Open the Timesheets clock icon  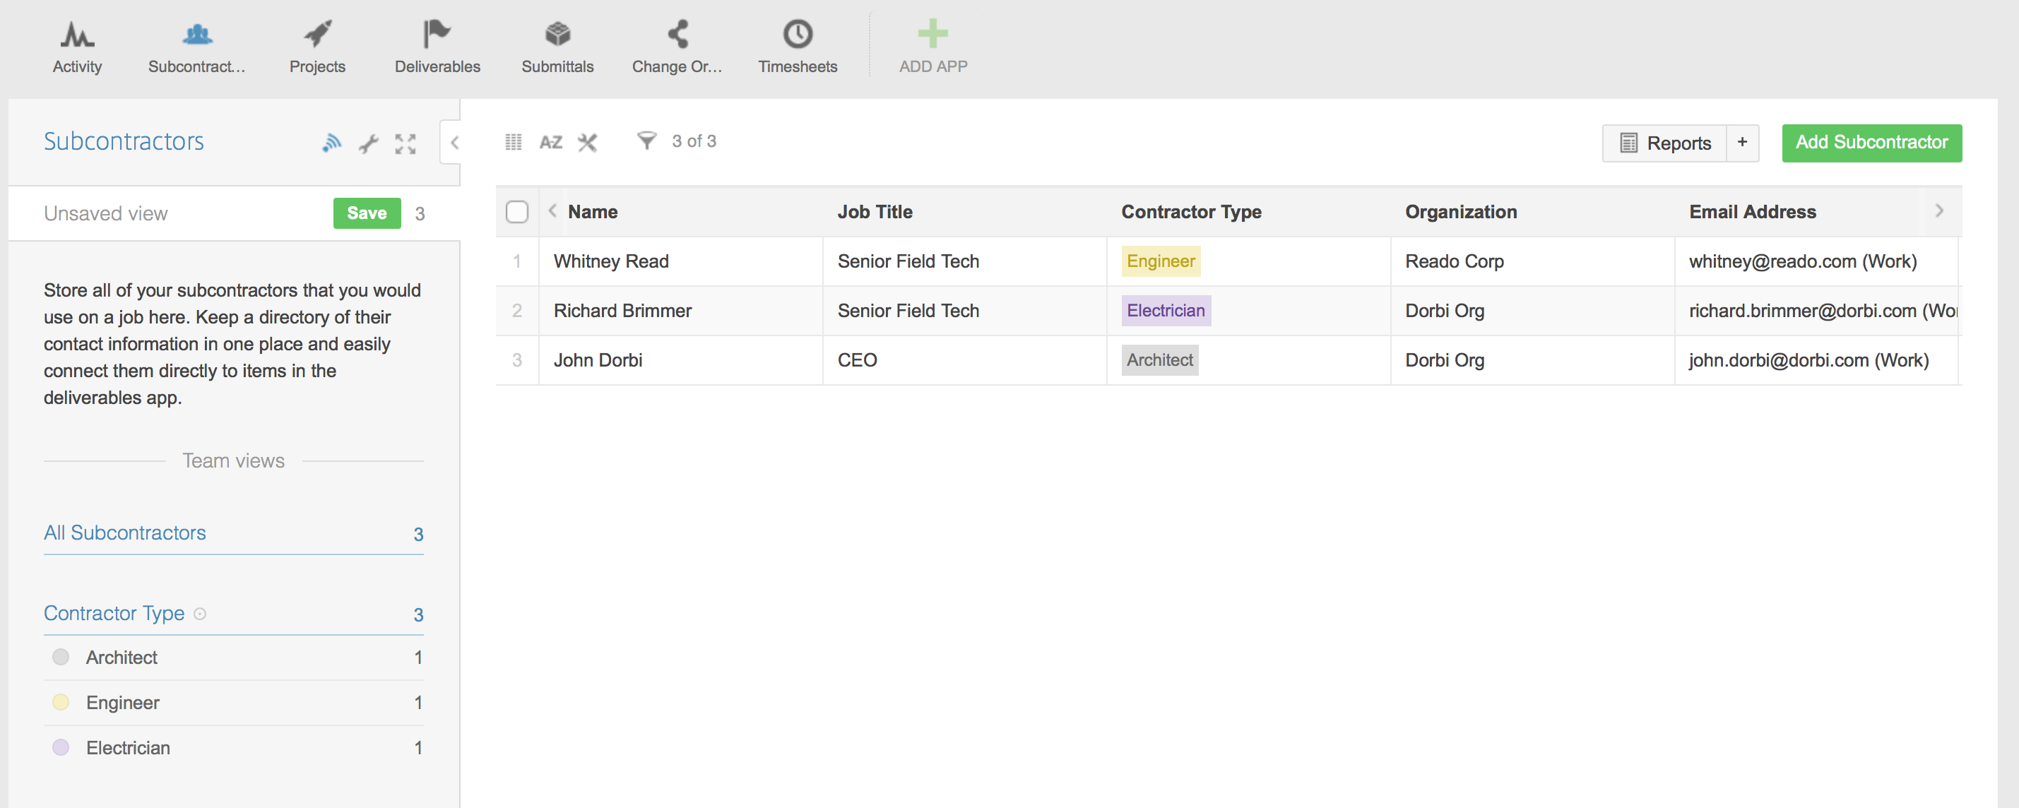click(x=797, y=35)
